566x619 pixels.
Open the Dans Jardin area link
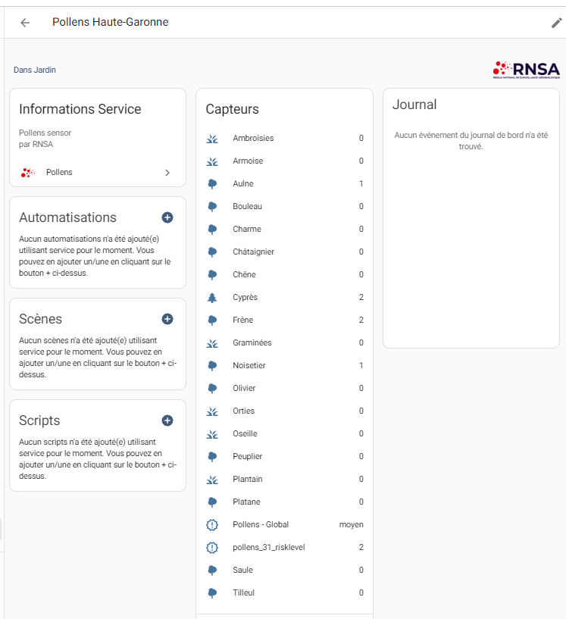point(35,70)
